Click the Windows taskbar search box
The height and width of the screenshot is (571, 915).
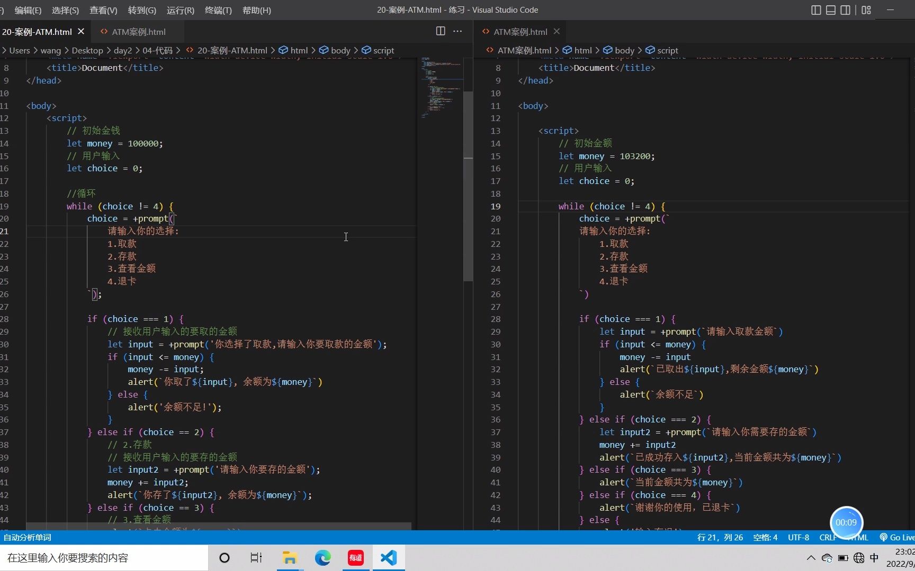(x=104, y=558)
